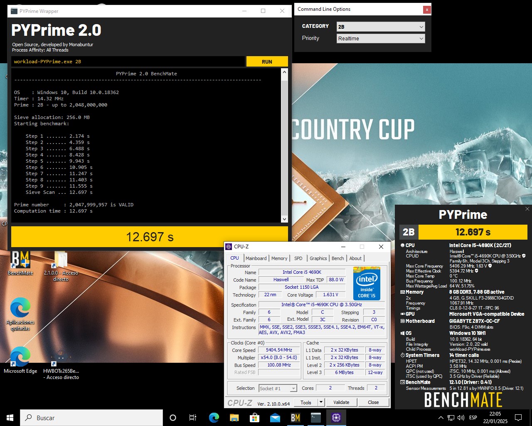Open Microsoft Store from the taskbar
The width and height of the screenshot is (532, 426).
coord(254,418)
